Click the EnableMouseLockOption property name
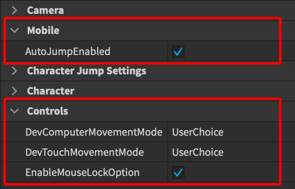Image resolution: width=295 pixels, height=189 pixels. 82,172
